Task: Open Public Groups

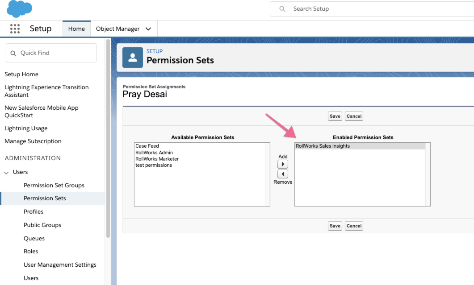Action: (42, 225)
